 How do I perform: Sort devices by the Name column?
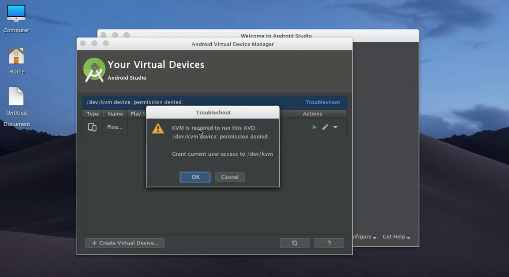coord(115,114)
